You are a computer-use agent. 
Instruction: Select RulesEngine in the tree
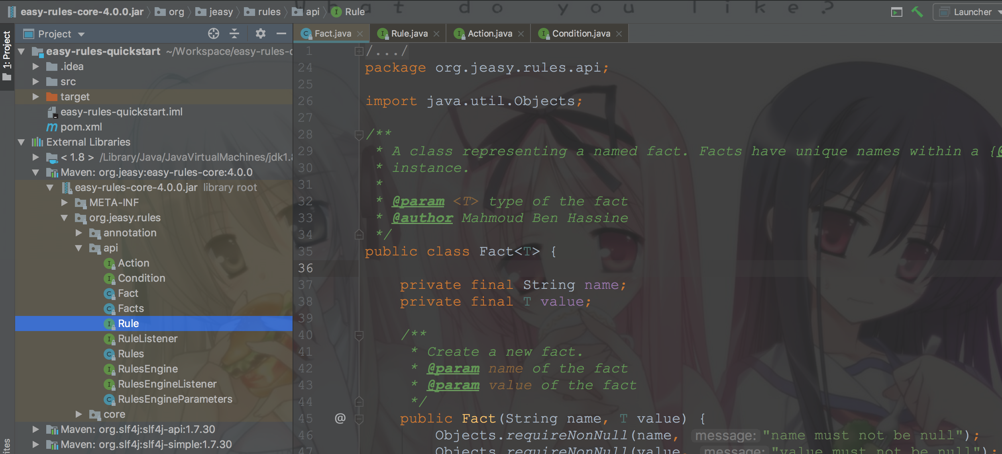point(154,369)
